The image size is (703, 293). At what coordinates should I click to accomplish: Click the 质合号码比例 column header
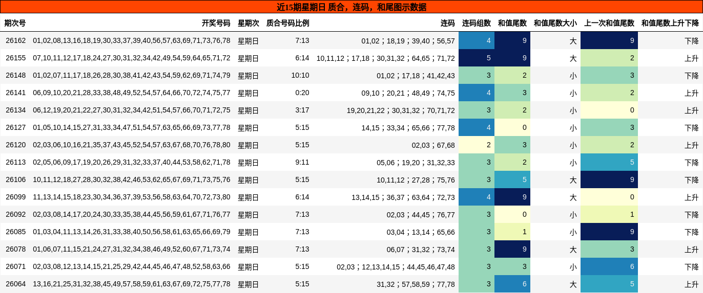[287, 23]
